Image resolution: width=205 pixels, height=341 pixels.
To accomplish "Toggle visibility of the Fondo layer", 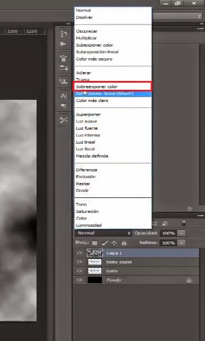I will coord(80,279).
